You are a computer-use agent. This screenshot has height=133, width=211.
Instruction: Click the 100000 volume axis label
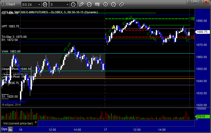201,108
